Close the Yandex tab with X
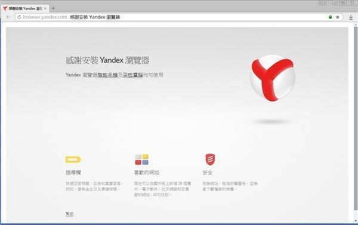The image size is (358, 225). (x=45, y=8)
